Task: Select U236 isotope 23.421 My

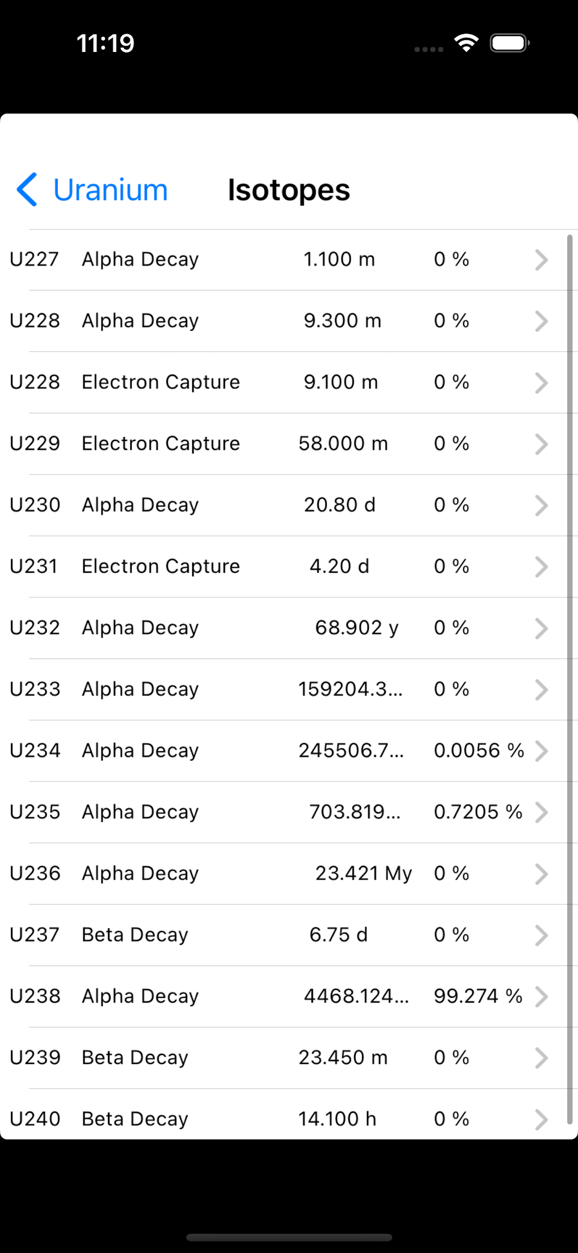Action: tap(289, 873)
